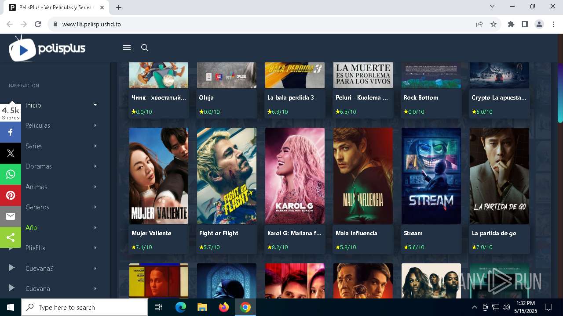This screenshot has height=316, width=563.
Task: Open the Mala influencia title link
Action: 356,233
